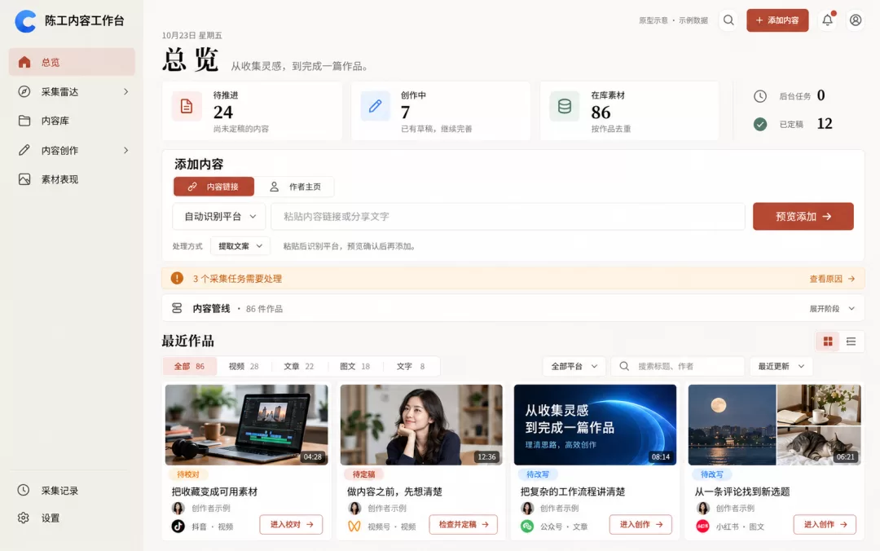Filter works by 图文 18 tab
This screenshot has width=880, height=551.
354,366
